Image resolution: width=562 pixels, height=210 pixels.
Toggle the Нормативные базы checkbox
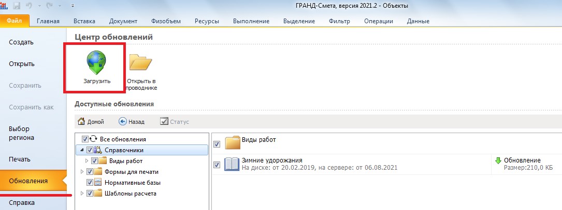click(x=90, y=183)
